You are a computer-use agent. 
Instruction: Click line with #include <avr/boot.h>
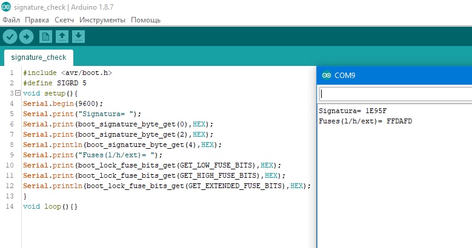coord(67,73)
